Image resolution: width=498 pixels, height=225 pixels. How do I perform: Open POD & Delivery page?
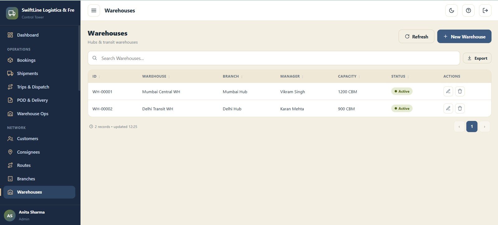coord(39,100)
